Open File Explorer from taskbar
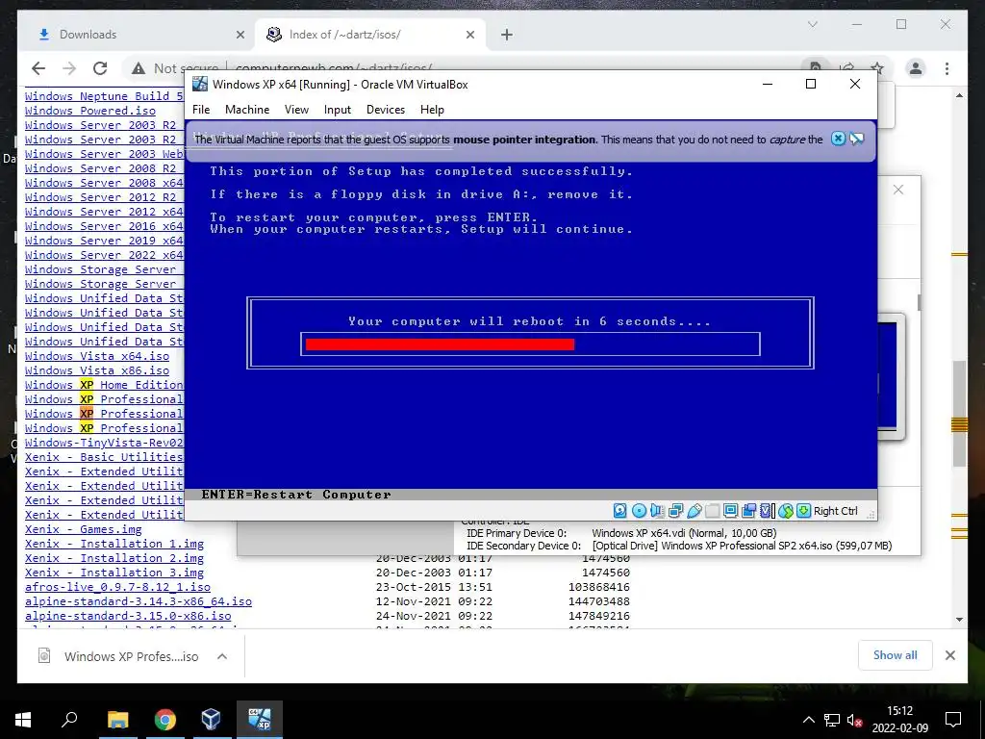Image resolution: width=985 pixels, height=739 pixels. [117, 720]
